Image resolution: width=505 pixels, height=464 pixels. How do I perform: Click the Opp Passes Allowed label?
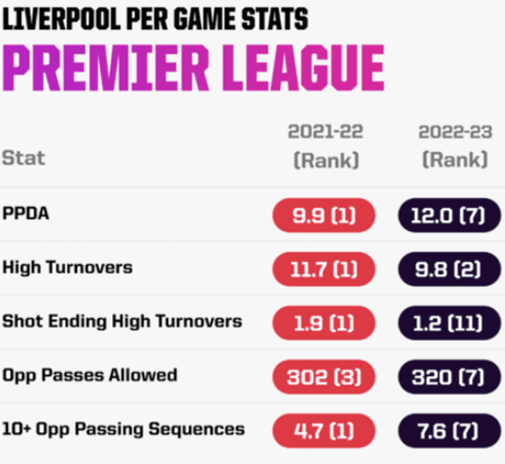pos(90,375)
